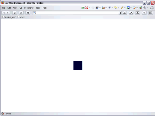
Task: Open the address bar history dropdown
Action: click(x=120, y=13)
